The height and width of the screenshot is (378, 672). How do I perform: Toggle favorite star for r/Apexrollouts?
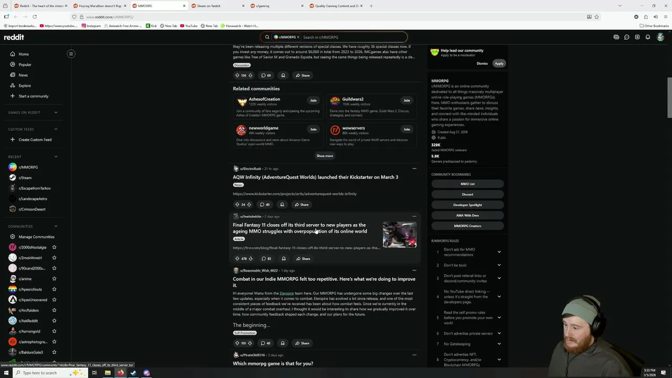[54, 289]
